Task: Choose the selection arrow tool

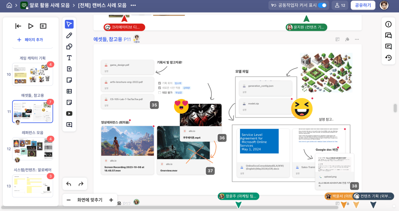Action: pyautogui.click(x=69, y=24)
